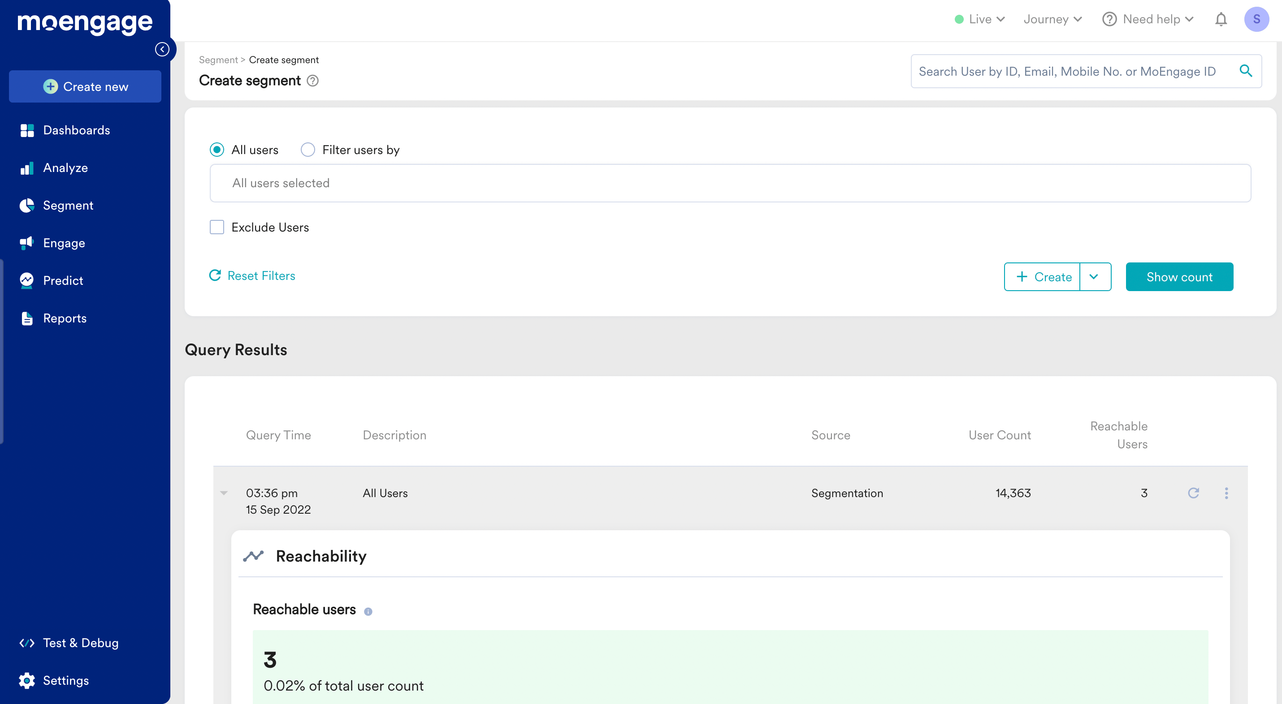Click the Description column header

coord(394,435)
